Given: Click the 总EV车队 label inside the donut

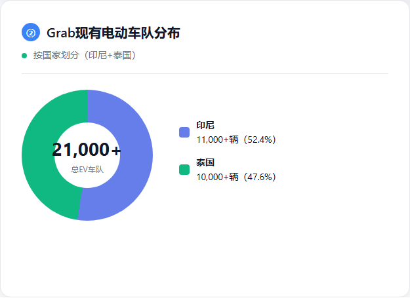Looking at the screenshot, I should click(x=87, y=170).
